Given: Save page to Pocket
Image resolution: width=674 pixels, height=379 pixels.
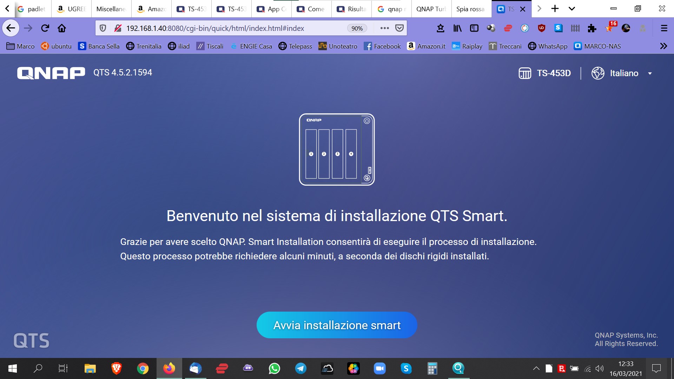Looking at the screenshot, I should [x=399, y=28].
